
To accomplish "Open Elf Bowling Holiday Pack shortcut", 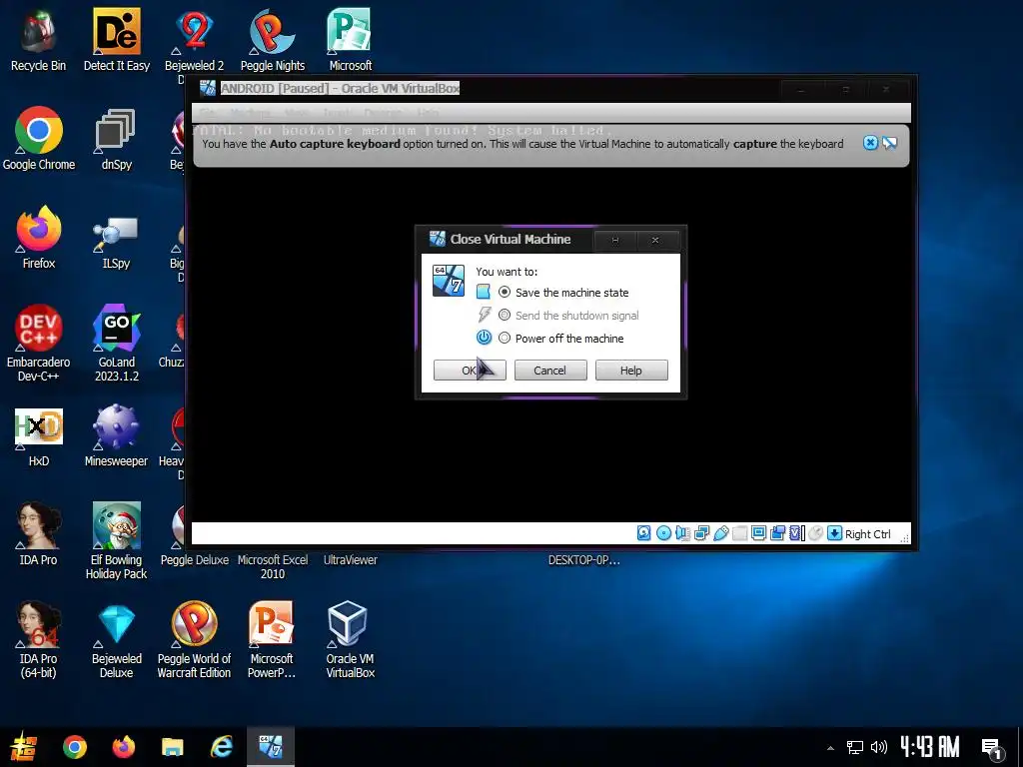I will point(116,540).
